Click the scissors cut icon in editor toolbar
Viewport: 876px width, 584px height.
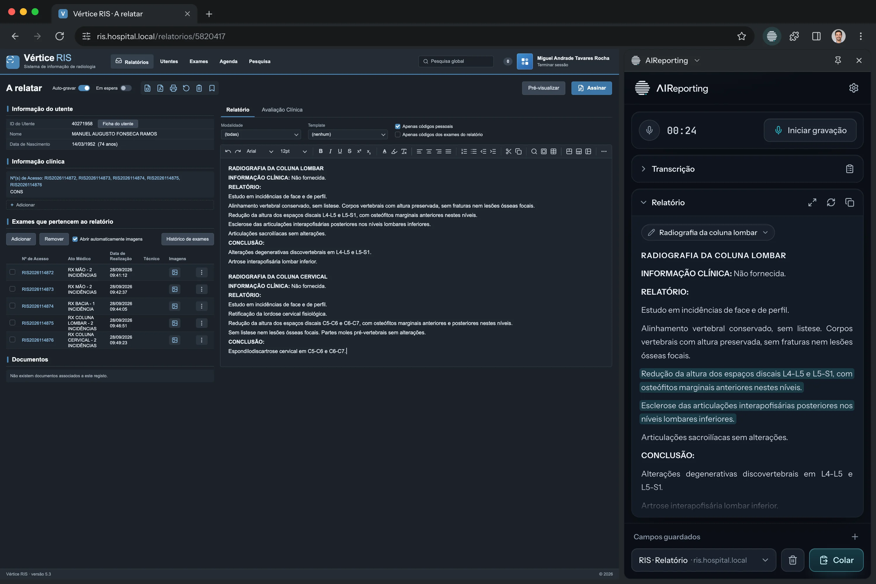click(508, 151)
